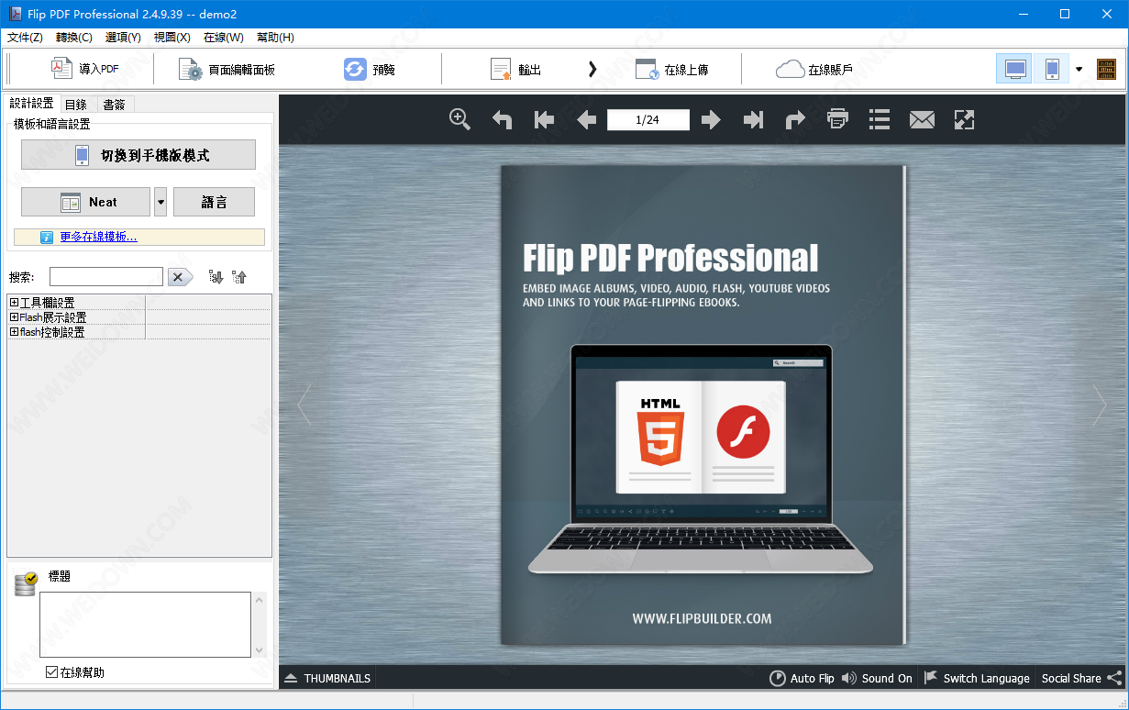Click scrollbar down arrow of description box

tap(260, 649)
